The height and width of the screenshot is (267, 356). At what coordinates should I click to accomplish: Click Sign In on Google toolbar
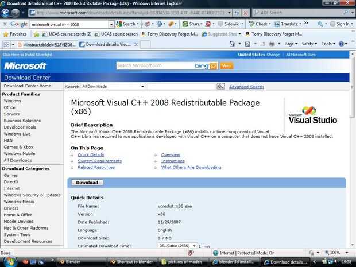point(340,24)
